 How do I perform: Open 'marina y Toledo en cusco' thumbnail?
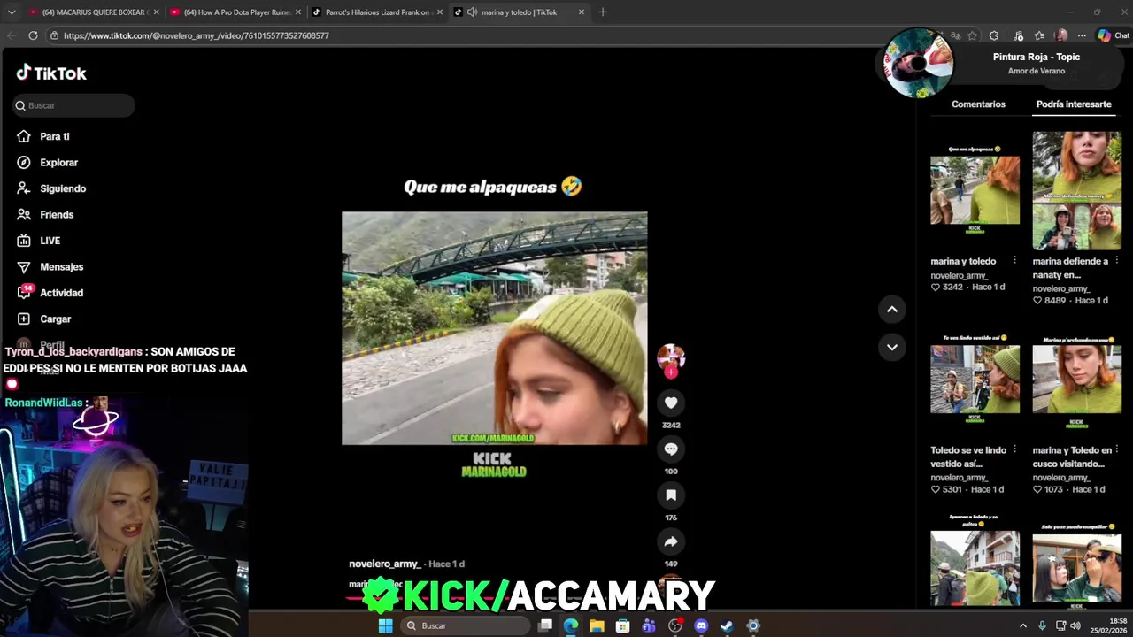tap(1076, 379)
